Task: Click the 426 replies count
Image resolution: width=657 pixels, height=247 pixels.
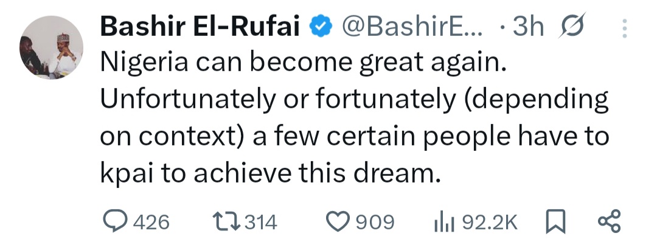Action: tap(150, 222)
